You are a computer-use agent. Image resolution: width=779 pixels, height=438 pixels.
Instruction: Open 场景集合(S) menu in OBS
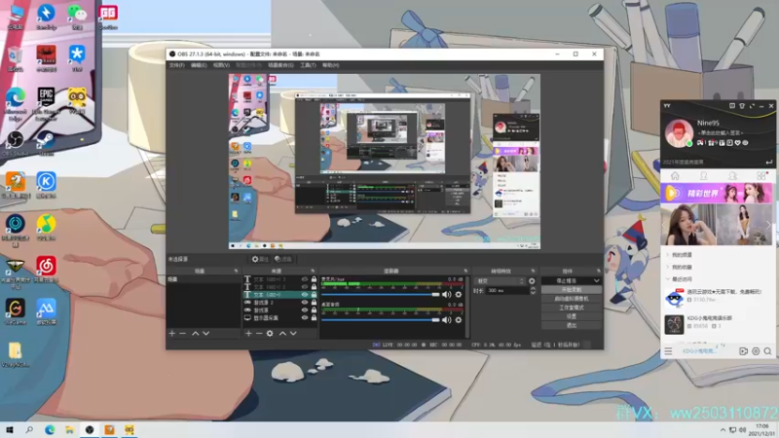pyautogui.click(x=280, y=65)
